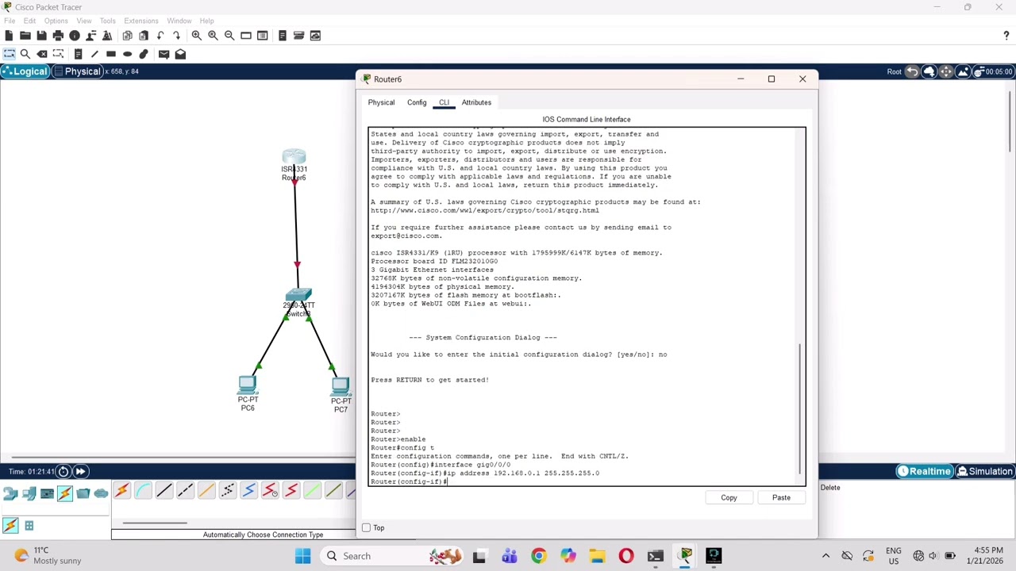Add Complex PDU open envelope icon
1016x571 pixels.
180,54
